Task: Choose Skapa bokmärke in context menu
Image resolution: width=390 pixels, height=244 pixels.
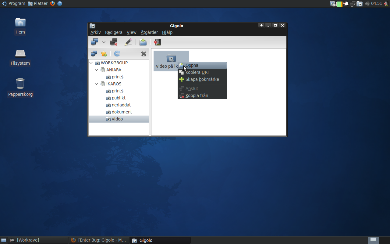Action: pos(202,79)
